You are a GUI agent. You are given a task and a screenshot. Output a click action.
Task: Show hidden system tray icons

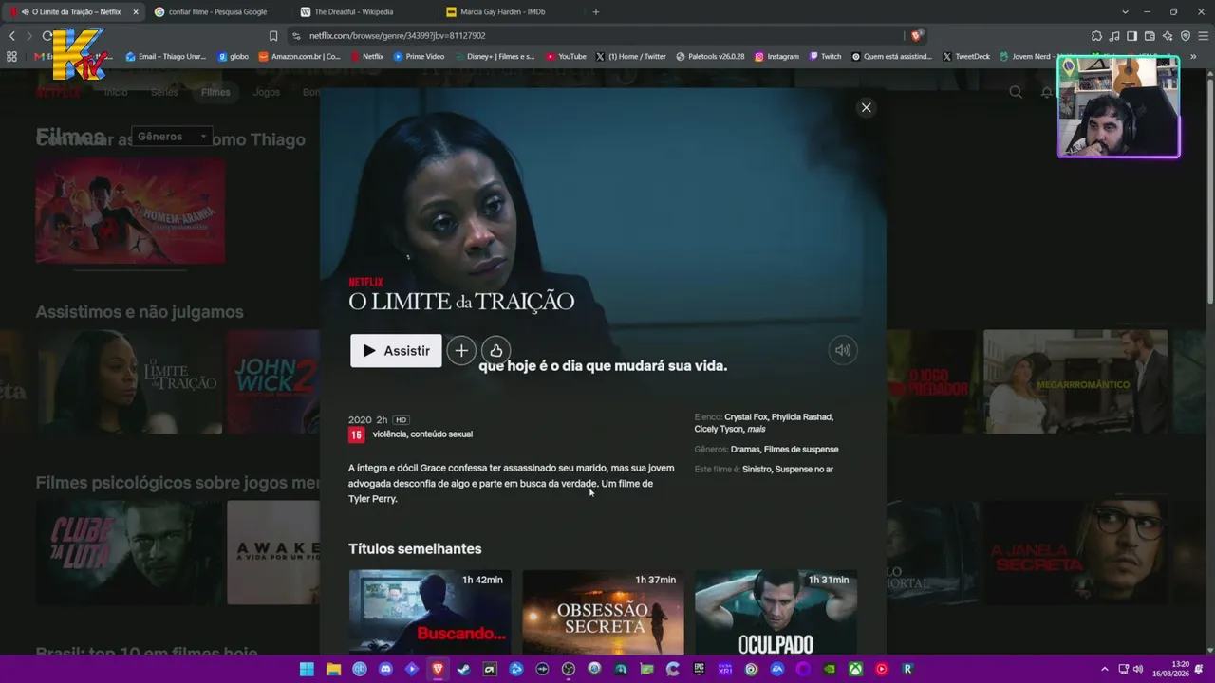(x=1105, y=669)
